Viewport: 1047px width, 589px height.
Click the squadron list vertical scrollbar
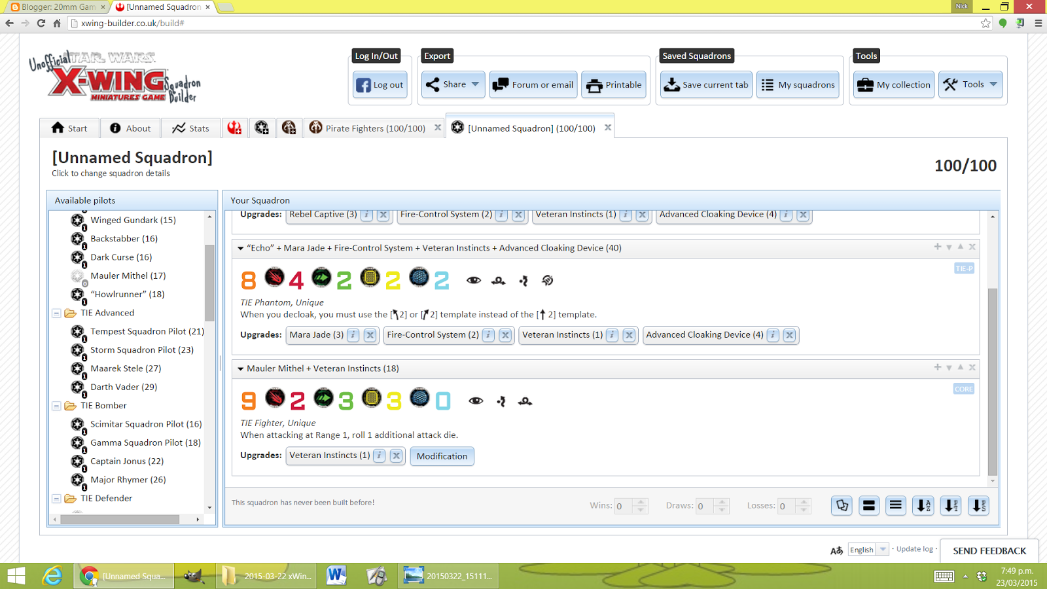click(x=993, y=382)
